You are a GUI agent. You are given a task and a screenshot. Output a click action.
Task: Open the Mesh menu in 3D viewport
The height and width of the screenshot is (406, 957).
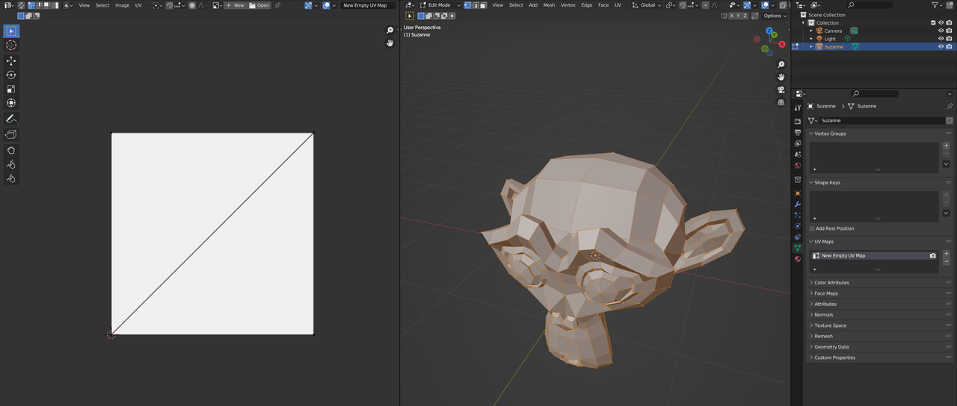pyautogui.click(x=549, y=5)
